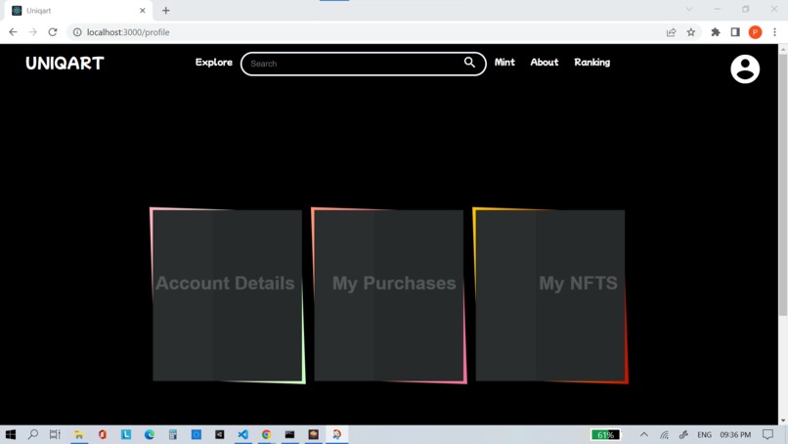Bookmark this page with star icon
The width and height of the screenshot is (788, 444).
coord(691,32)
